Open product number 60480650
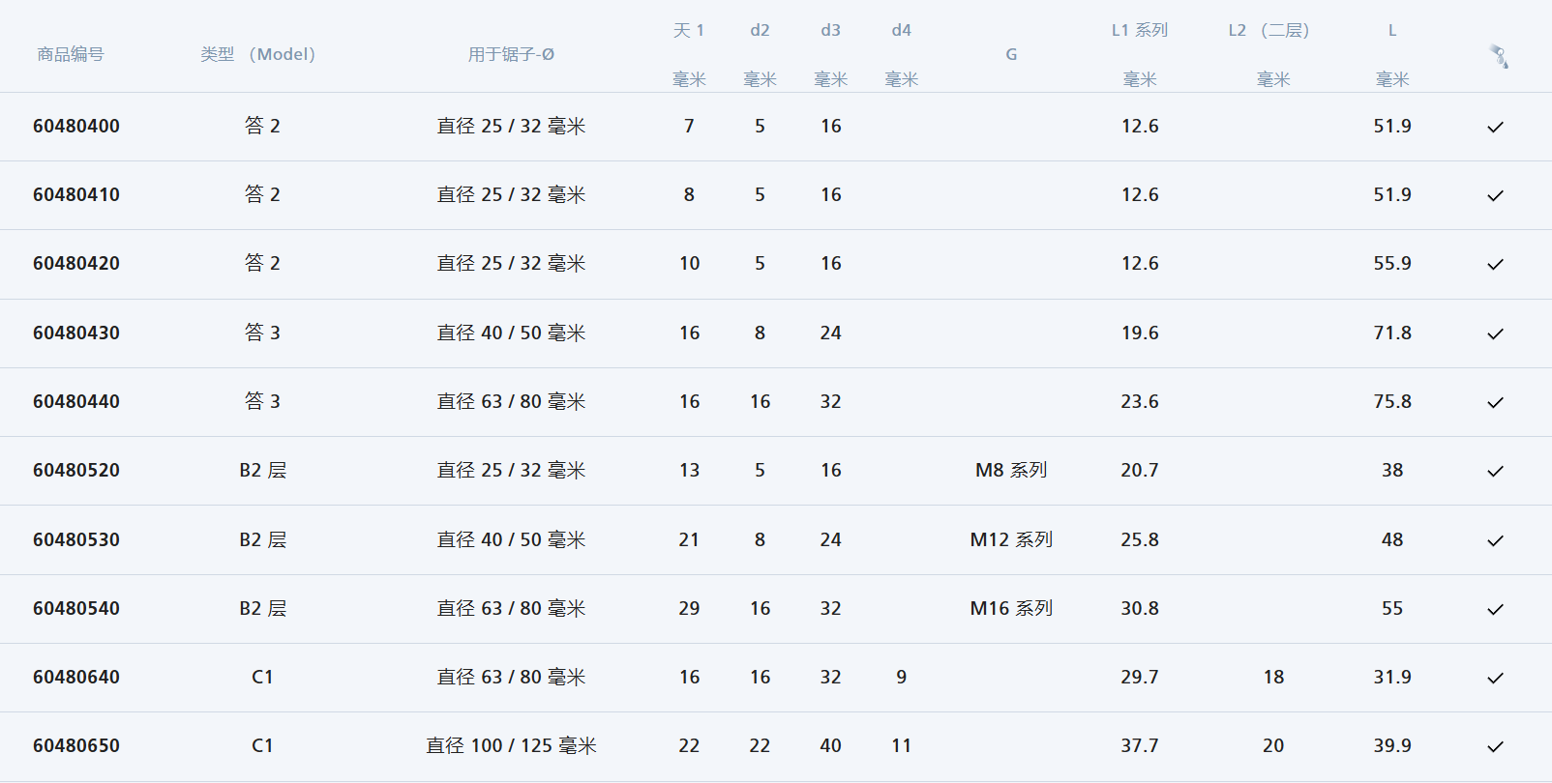 [x=76, y=745]
